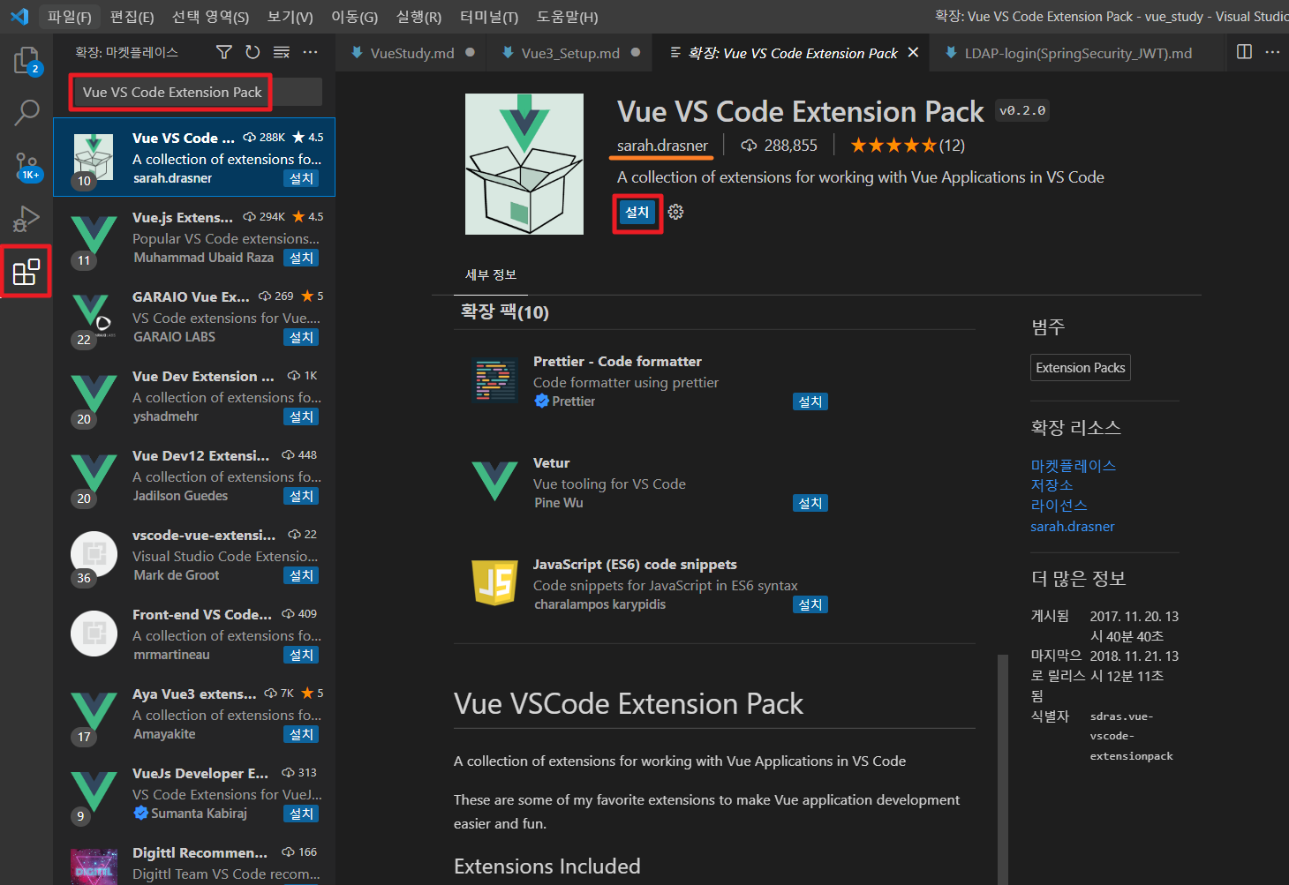Screen dimensions: 1289x885
Task: Click the download count 288,855 icon
Action: pyautogui.click(x=749, y=146)
